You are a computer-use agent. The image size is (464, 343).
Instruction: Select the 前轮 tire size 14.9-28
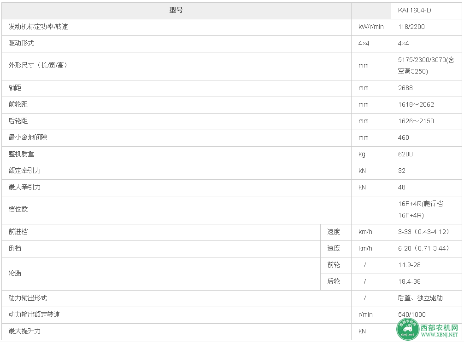[x=409, y=265]
